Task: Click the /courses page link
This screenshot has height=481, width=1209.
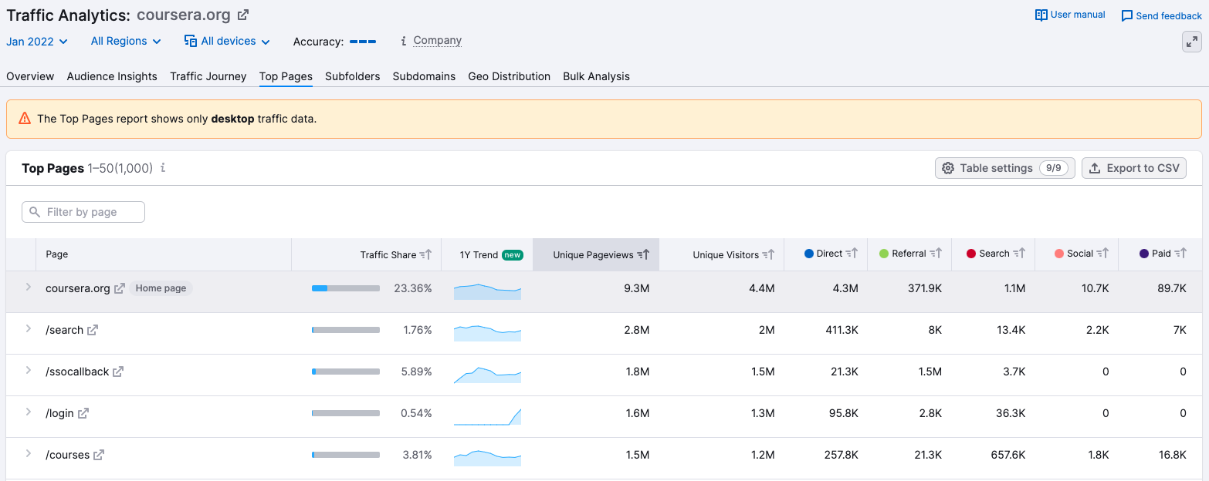Action: 67,455
